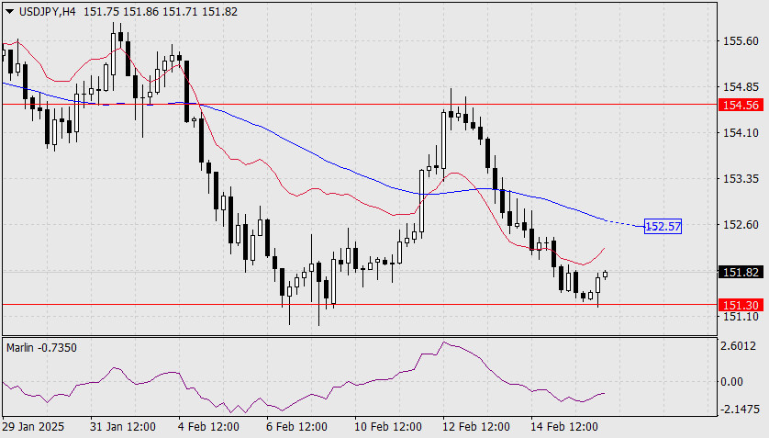Click the 2.6012 indicator scale value
Image resolution: width=769 pixels, height=438 pixels.
(738, 346)
